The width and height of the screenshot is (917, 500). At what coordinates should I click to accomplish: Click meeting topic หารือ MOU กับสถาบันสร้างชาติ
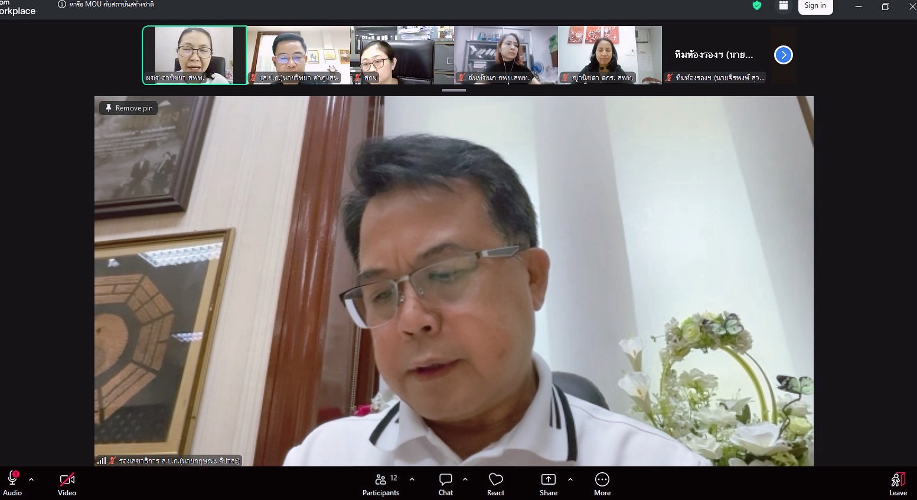point(112,4)
